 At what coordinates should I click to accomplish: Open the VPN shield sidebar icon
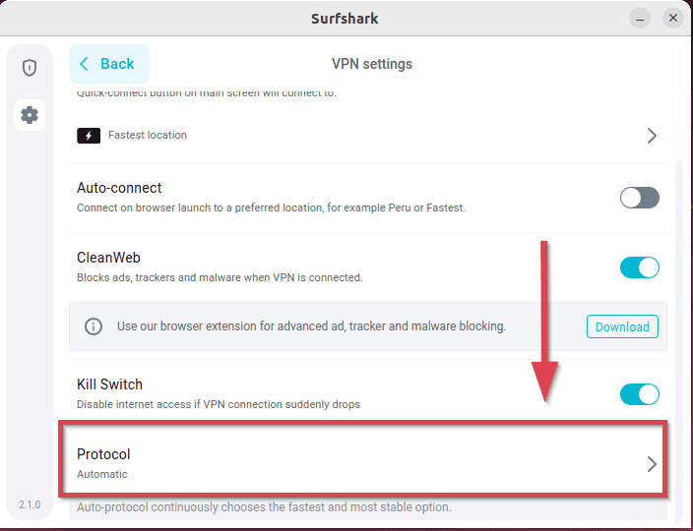pos(30,68)
